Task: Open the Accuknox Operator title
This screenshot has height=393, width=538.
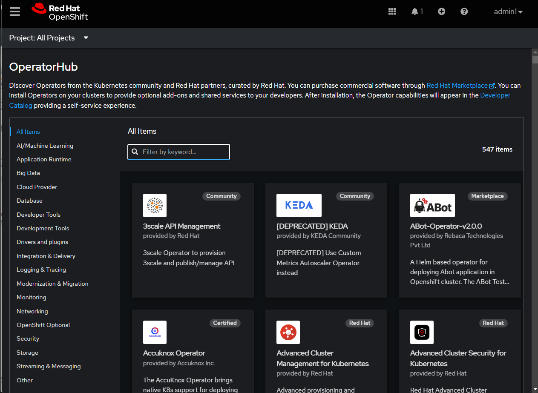Action: point(174,353)
